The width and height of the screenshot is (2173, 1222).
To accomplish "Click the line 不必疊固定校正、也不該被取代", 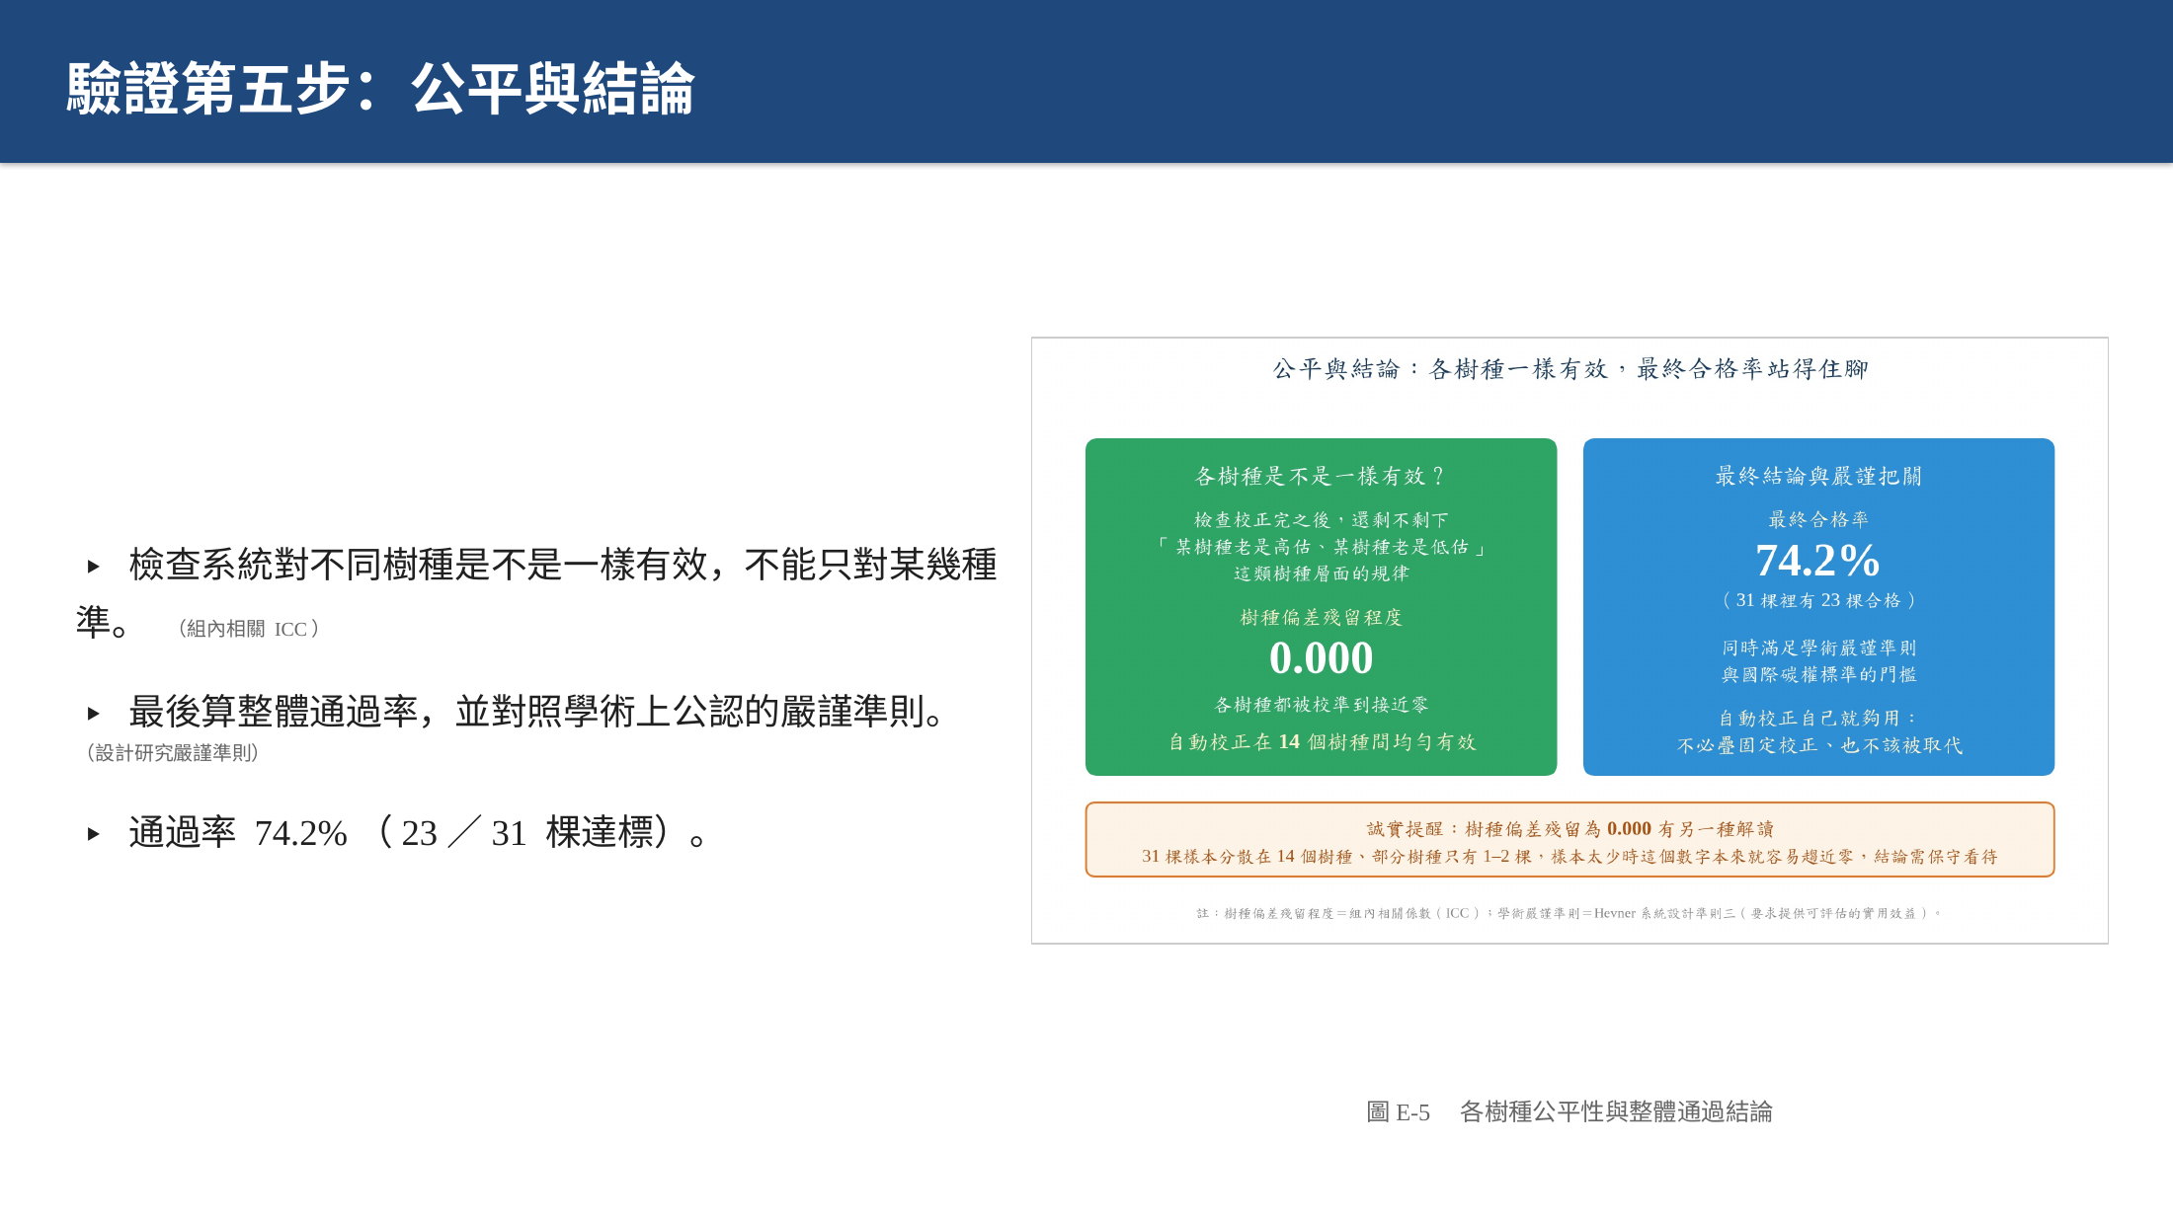I will coord(1819,745).
